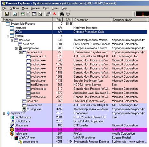Open the Users menu
This screenshot has height=147, width=149.
55,8
